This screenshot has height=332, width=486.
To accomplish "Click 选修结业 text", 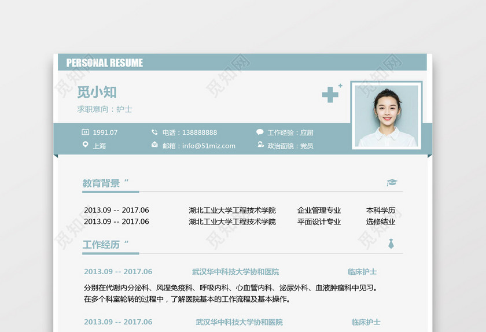I will click(x=381, y=222).
